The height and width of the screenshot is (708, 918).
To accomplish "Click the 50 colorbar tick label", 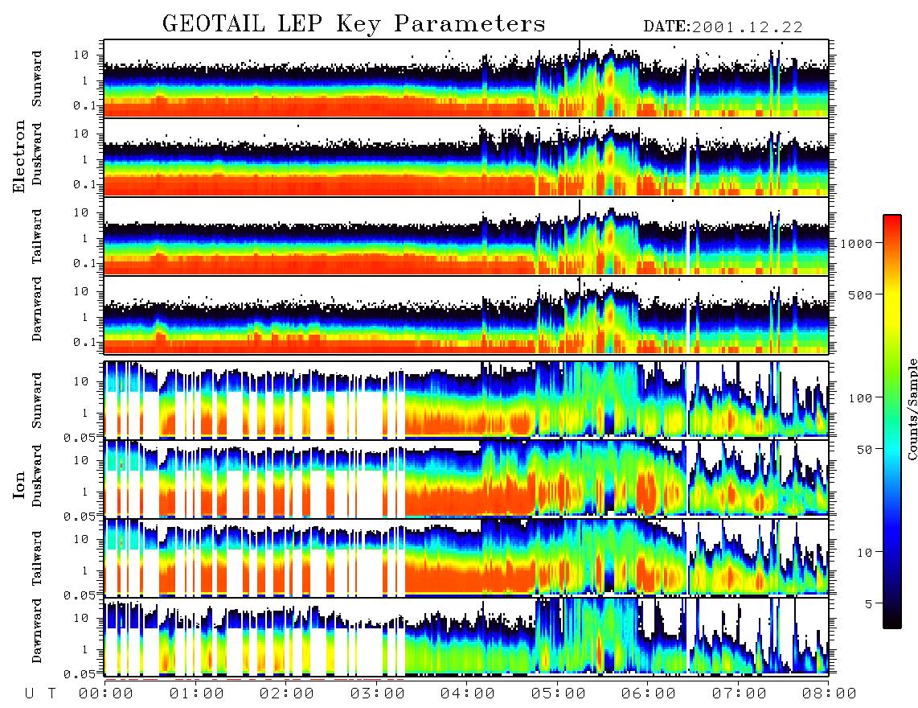I will click(x=865, y=450).
